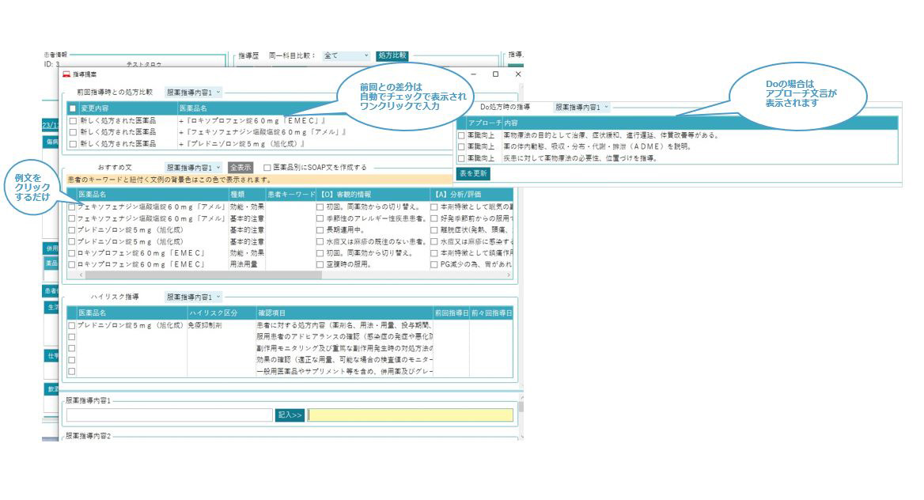Check the select-all box in 変更内容 header

tap(73, 108)
